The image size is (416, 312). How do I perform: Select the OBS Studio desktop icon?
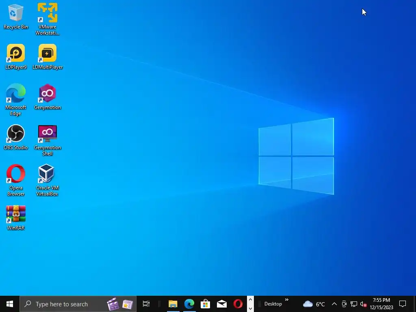(x=16, y=137)
